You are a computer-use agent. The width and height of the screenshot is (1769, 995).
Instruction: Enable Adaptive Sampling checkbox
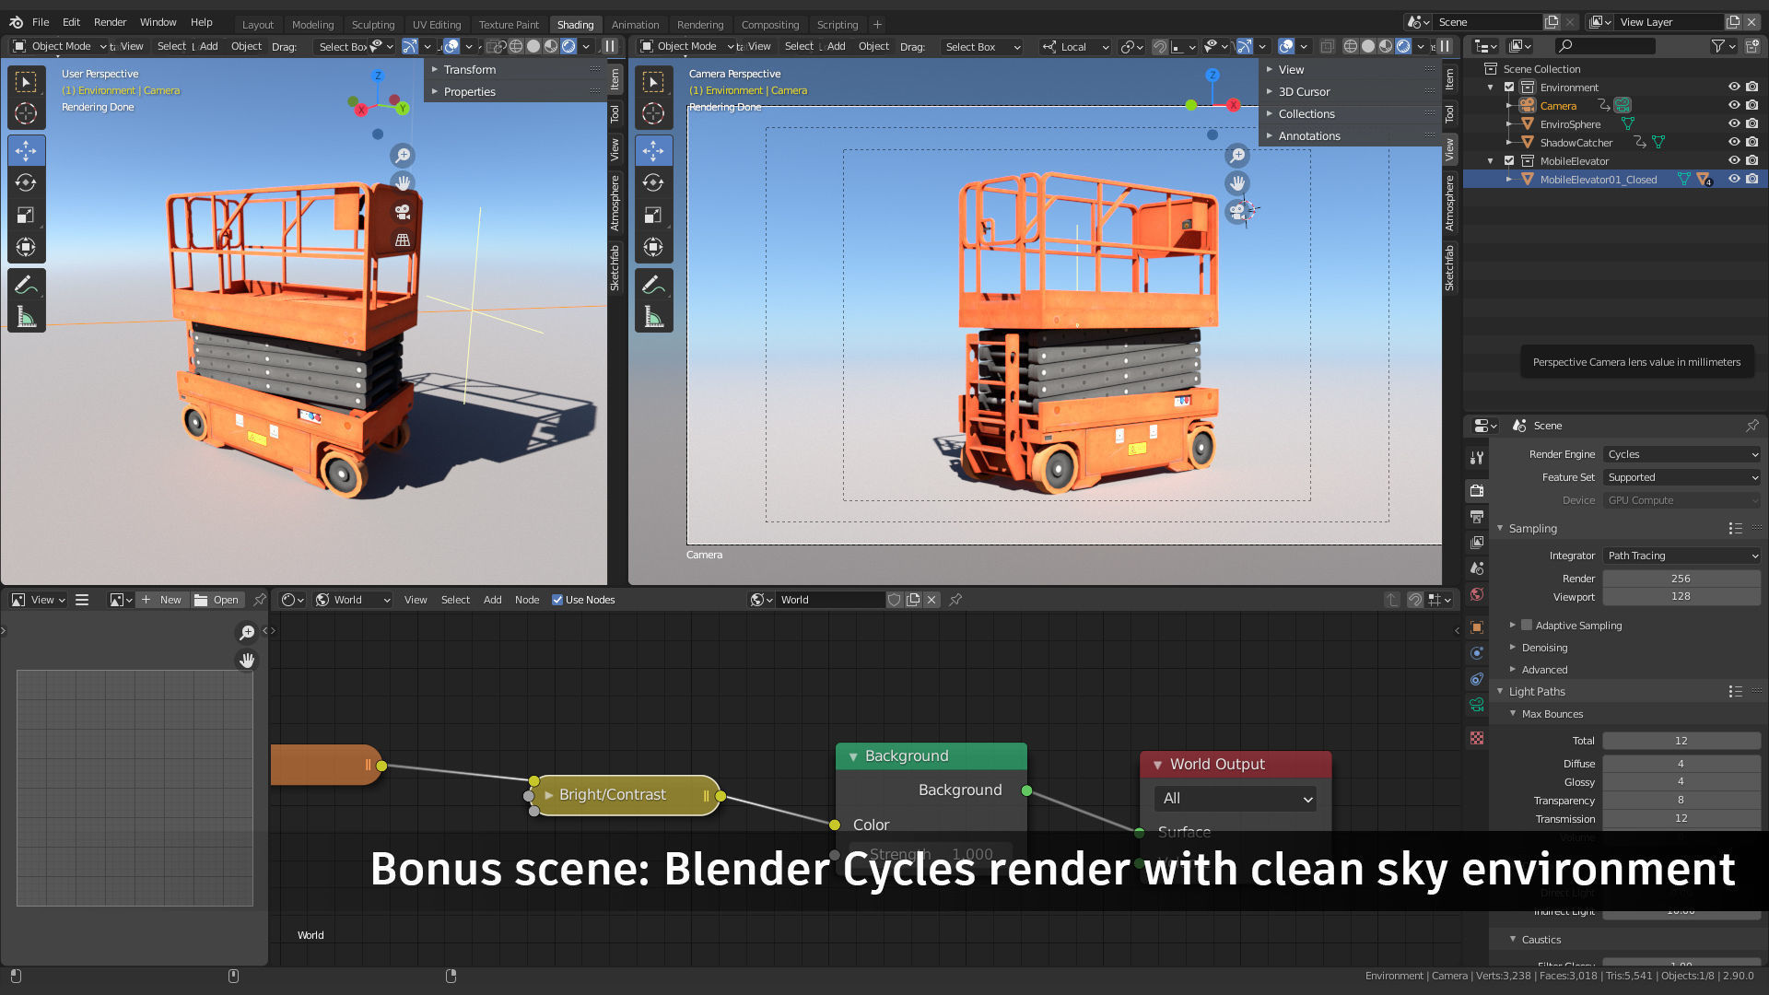(x=1527, y=625)
